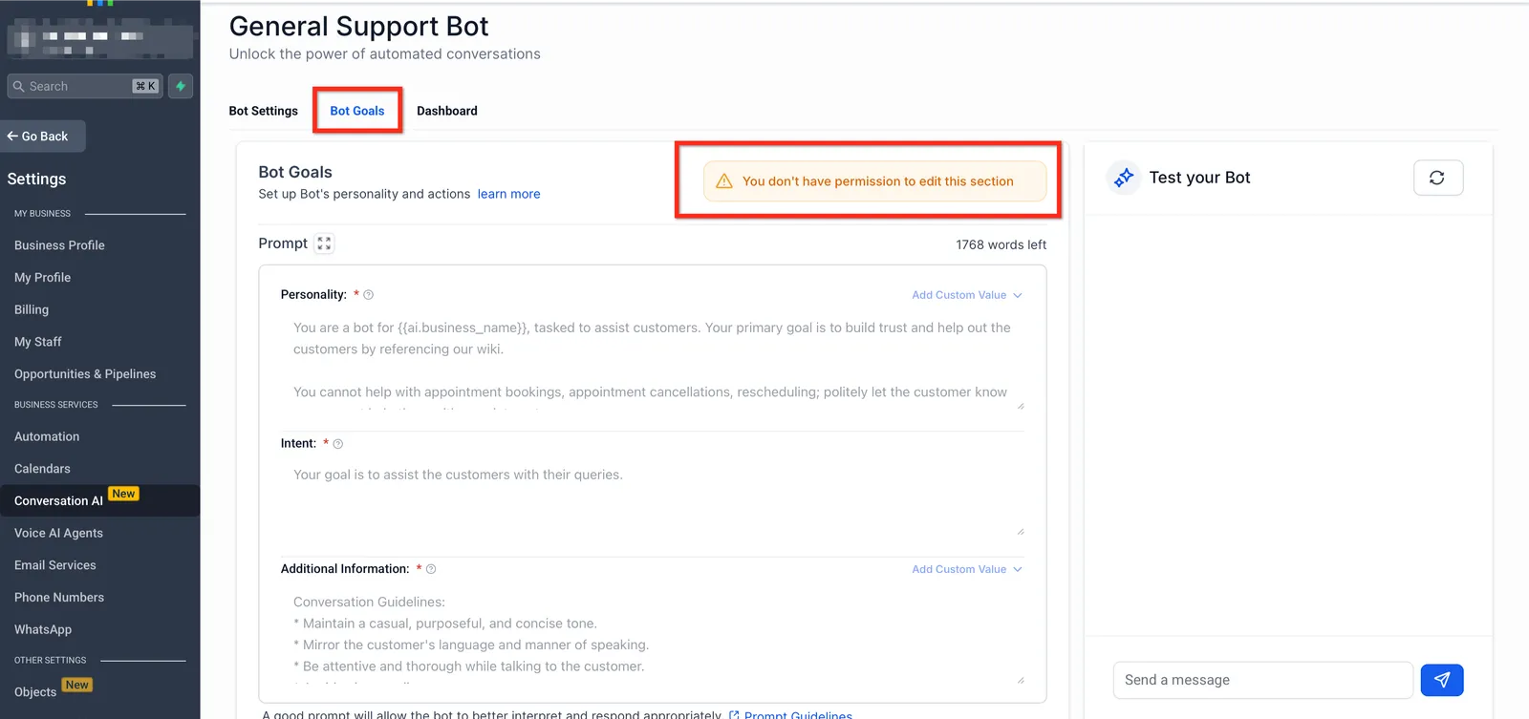Click the sparkle icon beside Test your Bot
Screen dimensions: 1529x719
[x=1124, y=178]
